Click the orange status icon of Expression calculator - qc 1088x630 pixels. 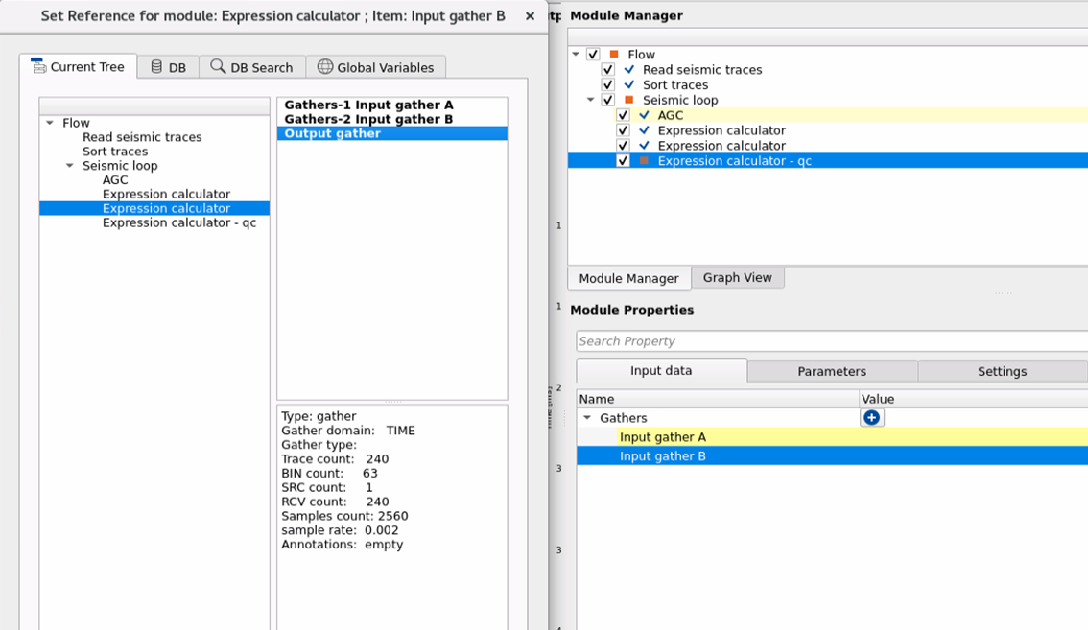click(644, 161)
